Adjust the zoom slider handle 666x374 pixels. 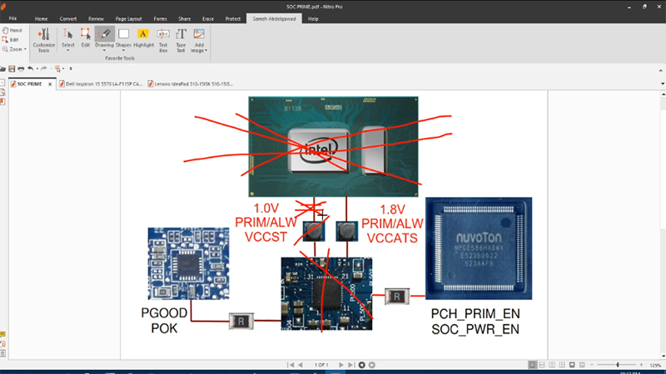click(x=618, y=365)
